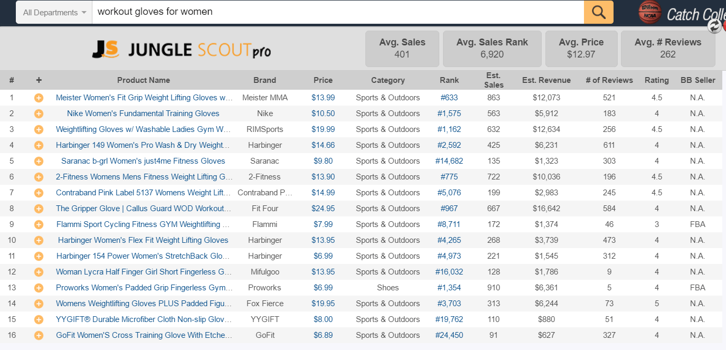Click plus icon for Nike Training Gloves row
This screenshot has width=726, height=350.
click(x=39, y=113)
